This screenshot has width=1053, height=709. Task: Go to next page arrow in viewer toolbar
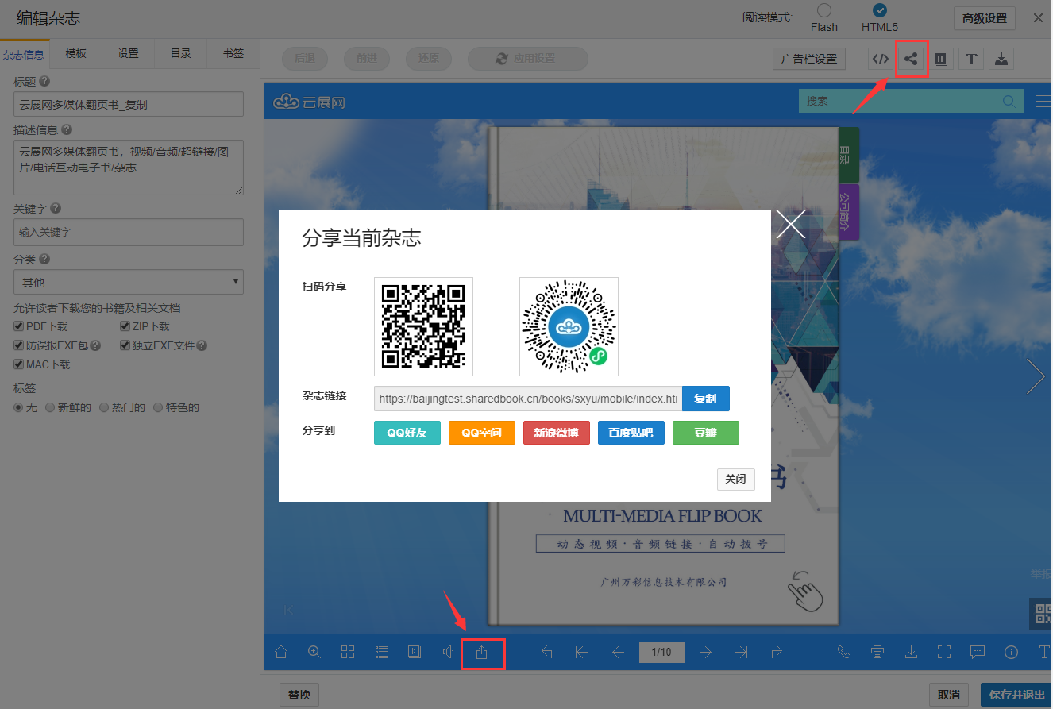705,653
